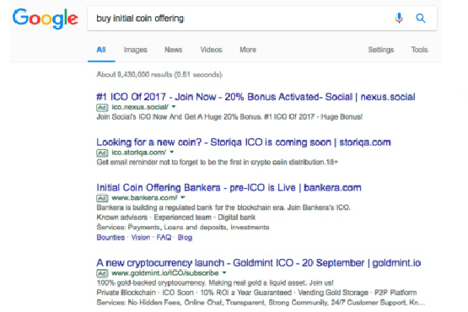Click 'Services: Payments, Loans and deposits' line
Screen dimensions: 468x312
pyautogui.click(x=183, y=227)
